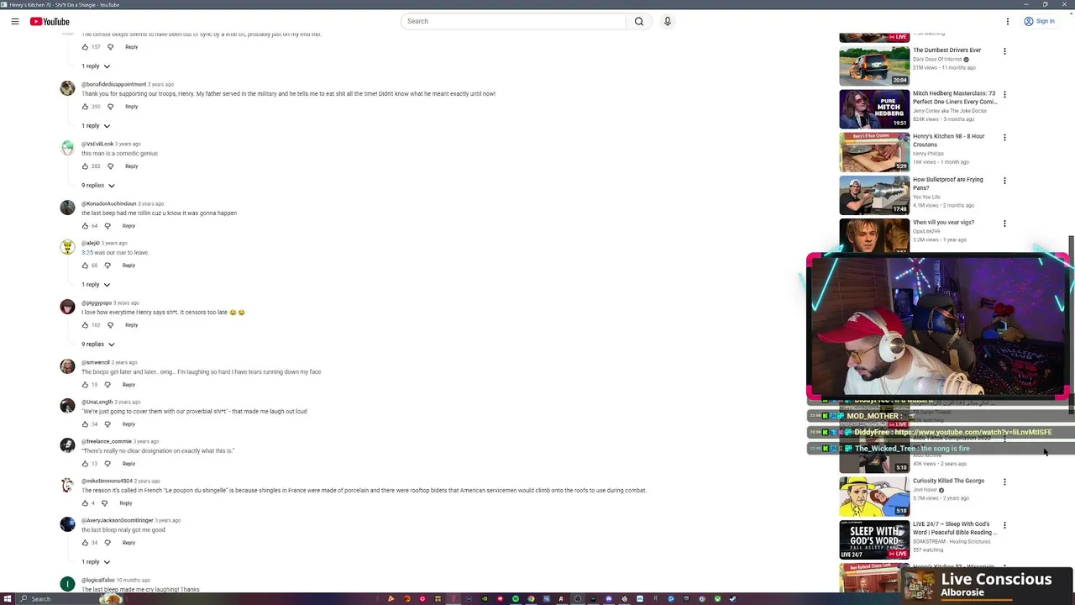The width and height of the screenshot is (1075, 605).
Task: Open options for How Bulletproof are Frying Pans
Action: [1004, 181]
